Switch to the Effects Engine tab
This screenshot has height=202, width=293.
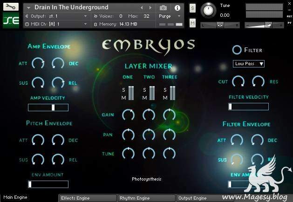[x=88, y=198]
